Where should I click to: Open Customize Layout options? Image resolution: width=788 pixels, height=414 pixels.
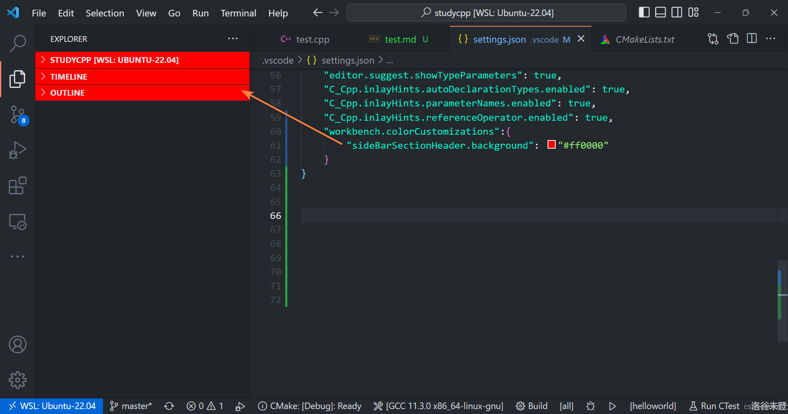click(x=693, y=13)
